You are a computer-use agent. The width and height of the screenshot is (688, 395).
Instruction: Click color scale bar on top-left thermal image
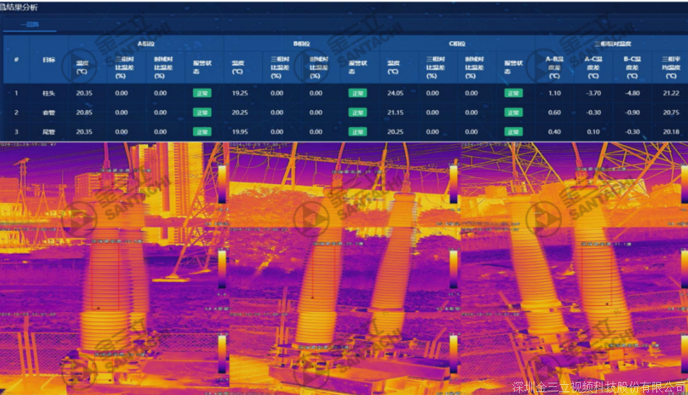pos(222,184)
